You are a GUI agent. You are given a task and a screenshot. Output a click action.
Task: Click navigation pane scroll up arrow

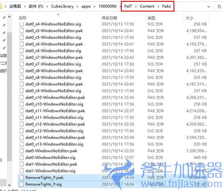pos(9,17)
